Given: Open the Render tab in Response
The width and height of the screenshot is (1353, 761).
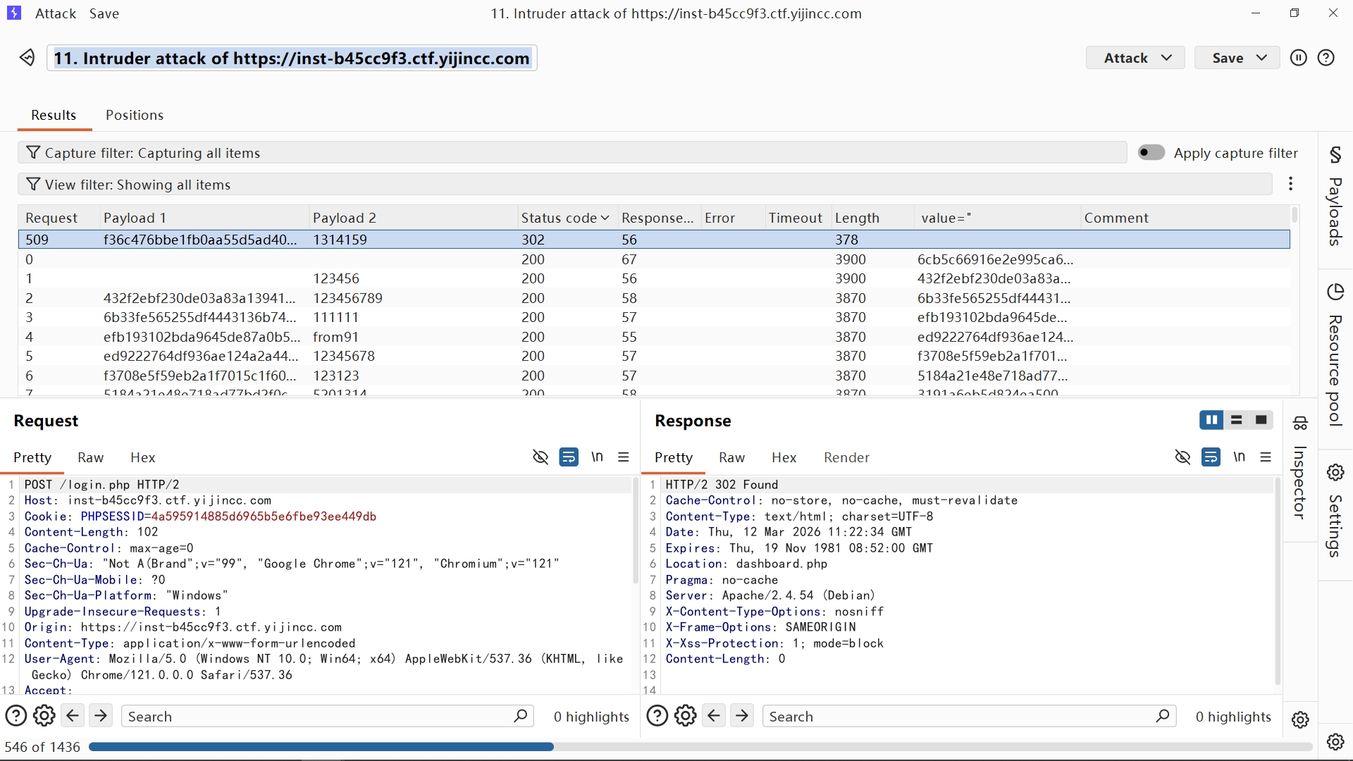Looking at the screenshot, I should pos(846,457).
